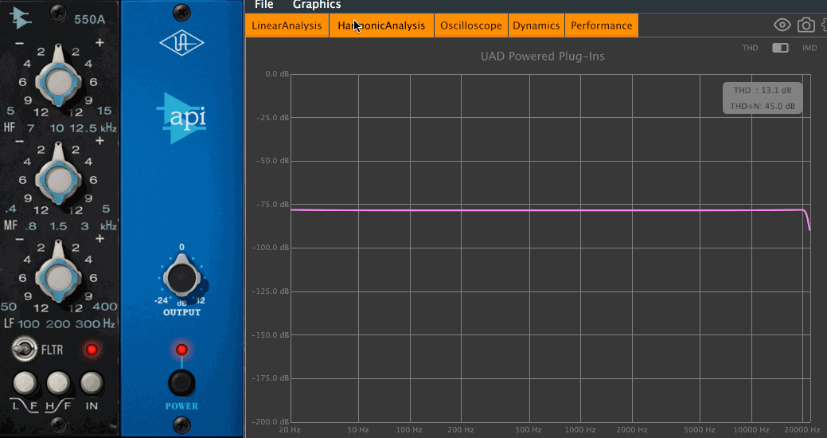Take a snapshot with the camera icon
Viewport: 827px width, 438px height.
(x=806, y=25)
